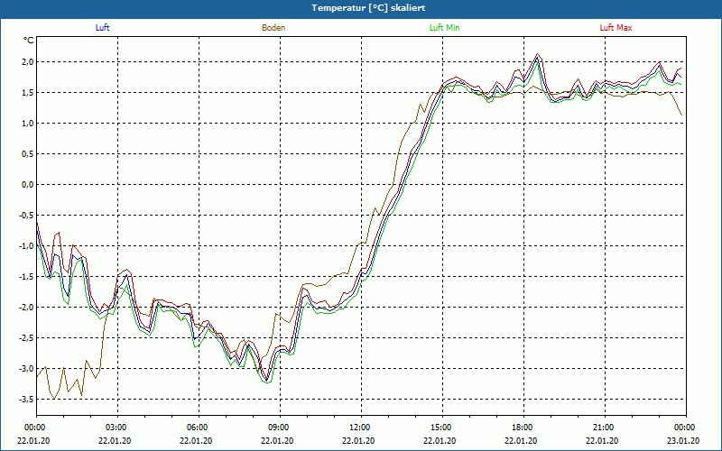Click the 0,5 y-axis value
This screenshot has height=451, width=722.
(28, 154)
